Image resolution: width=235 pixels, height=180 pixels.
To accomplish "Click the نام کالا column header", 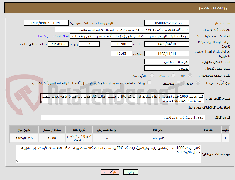I will [157, 130].
